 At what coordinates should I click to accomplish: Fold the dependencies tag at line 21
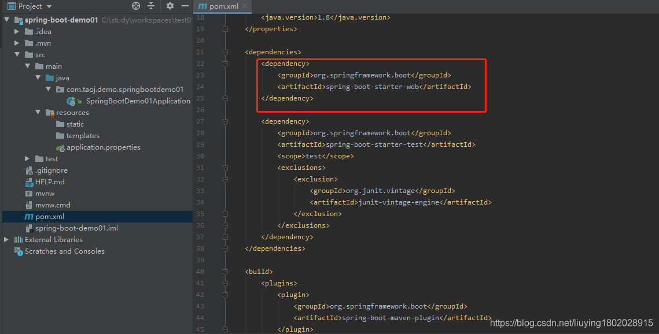225,52
